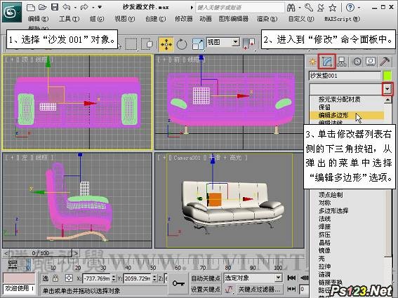Open the reference coordinate system 视图 dropdown
The image size is (398, 298).
236,42
